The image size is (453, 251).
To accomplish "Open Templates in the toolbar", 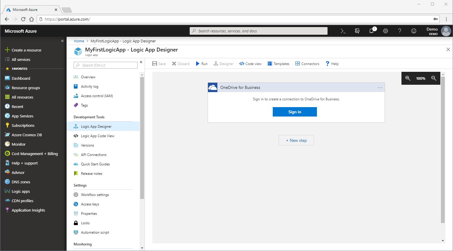I will click(x=278, y=64).
